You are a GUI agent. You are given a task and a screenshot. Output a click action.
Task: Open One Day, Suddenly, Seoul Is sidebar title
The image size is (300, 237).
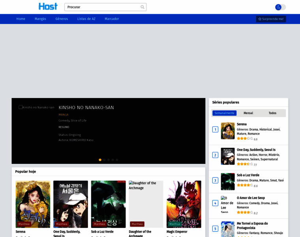point(256,150)
